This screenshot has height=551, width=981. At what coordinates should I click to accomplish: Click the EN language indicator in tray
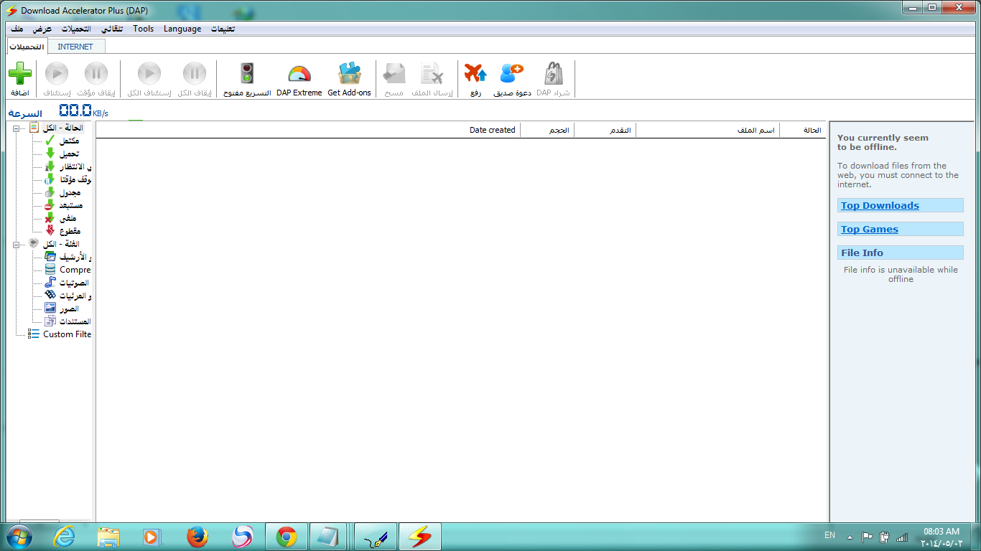tap(829, 535)
